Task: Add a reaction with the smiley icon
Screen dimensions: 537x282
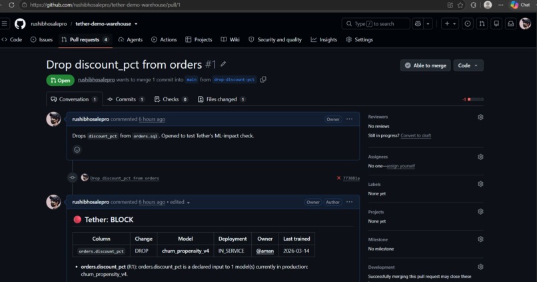Action: (77, 149)
